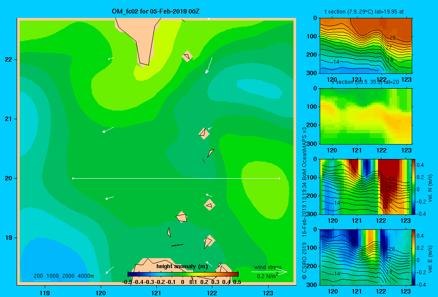The image size is (438, 297).
Task: Click the 300 depth label of salinity section
Action: point(312,144)
